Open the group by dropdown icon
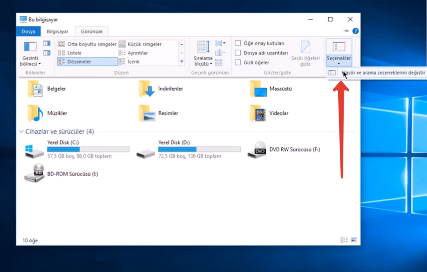 [220, 43]
